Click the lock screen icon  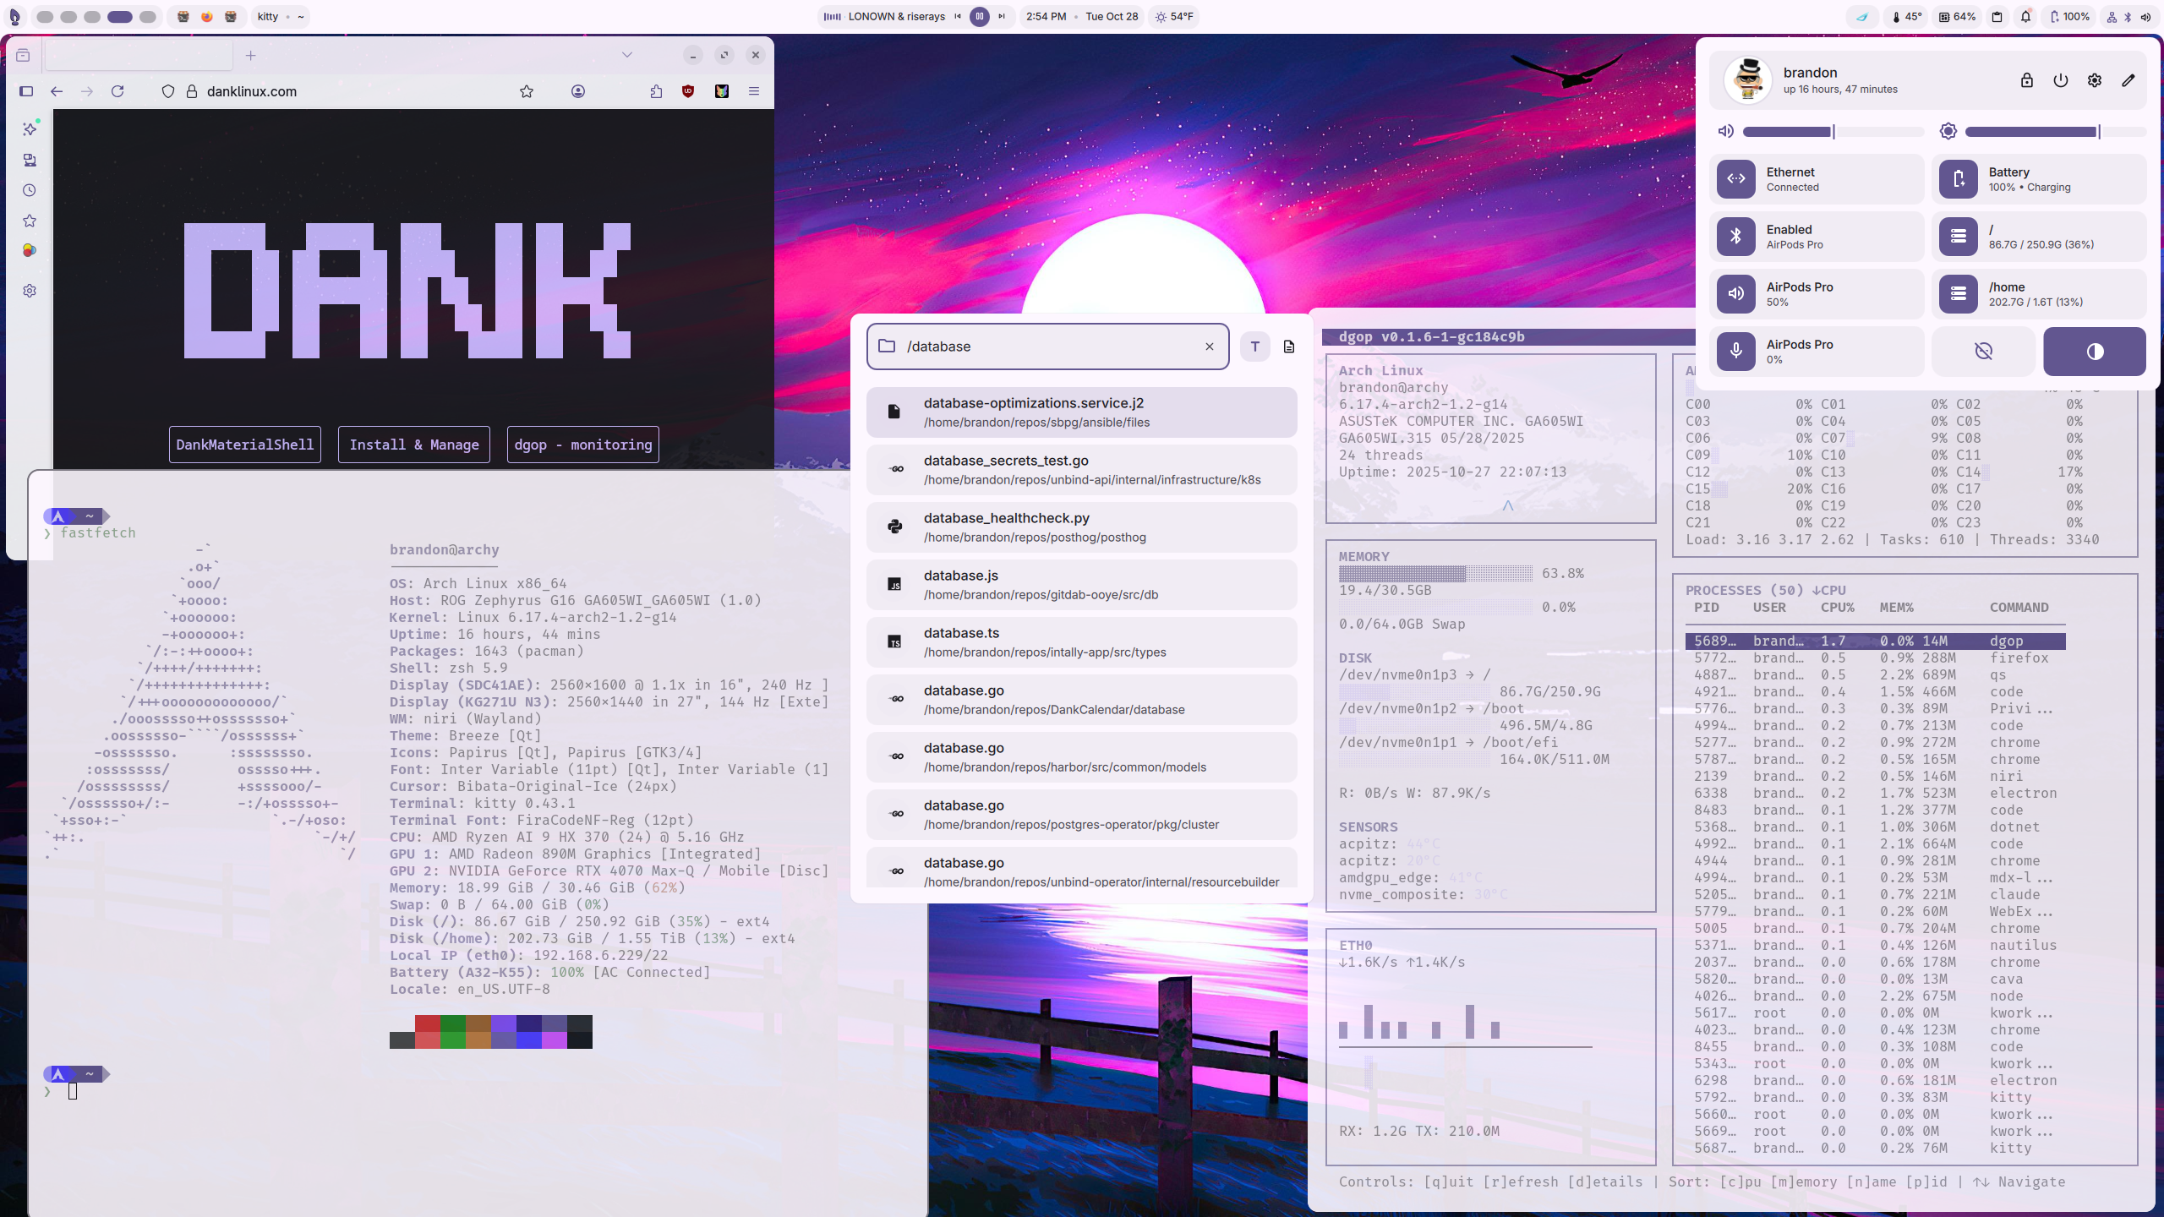[2026, 80]
